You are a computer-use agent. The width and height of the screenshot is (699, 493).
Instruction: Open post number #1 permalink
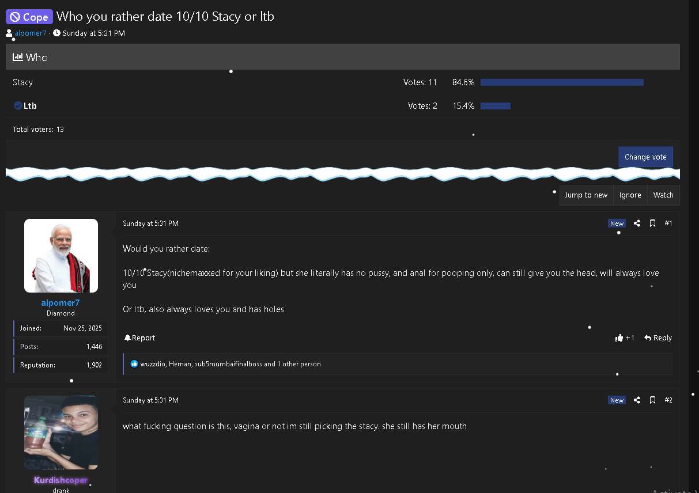click(668, 223)
